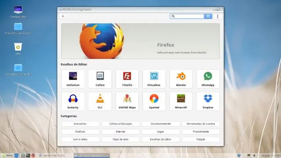This screenshot has width=281, height=158.
Task: Switch to the vokoscreen taskbar window
Action: click(52, 155)
